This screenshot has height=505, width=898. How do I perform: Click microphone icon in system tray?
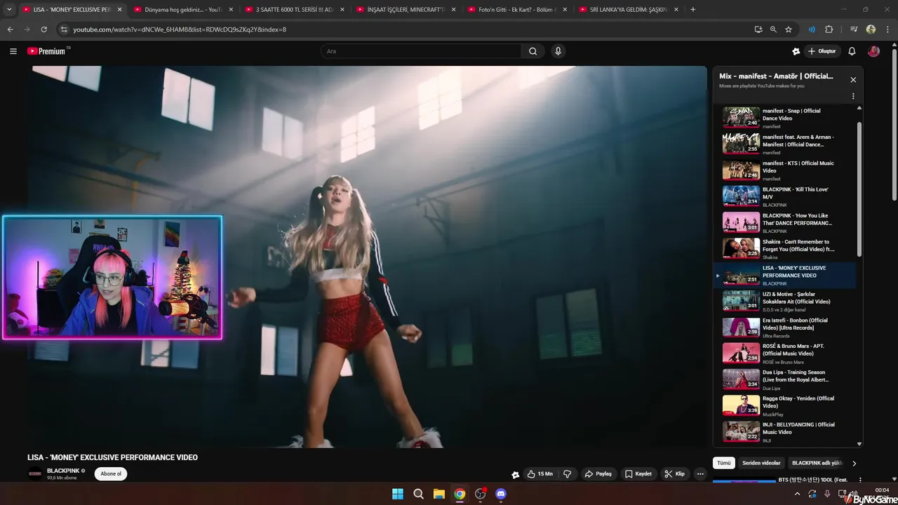pyautogui.click(x=827, y=494)
